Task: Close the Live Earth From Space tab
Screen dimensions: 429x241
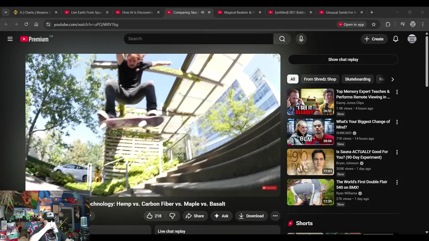Action: click(107, 12)
